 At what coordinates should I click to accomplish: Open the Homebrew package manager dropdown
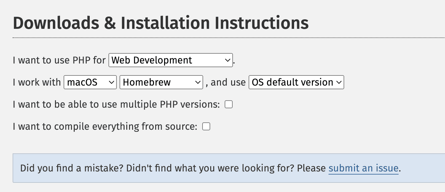pos(157,82)
